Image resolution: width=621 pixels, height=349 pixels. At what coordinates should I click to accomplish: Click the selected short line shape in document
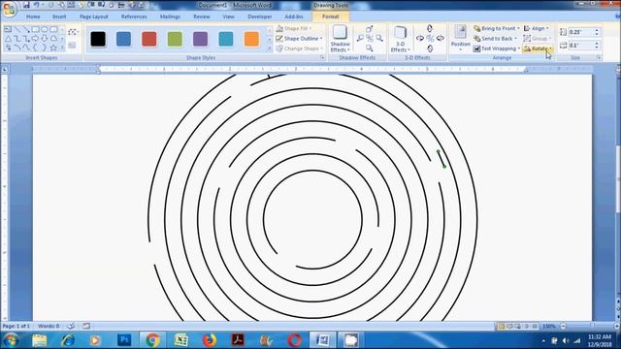coord(441,159)
